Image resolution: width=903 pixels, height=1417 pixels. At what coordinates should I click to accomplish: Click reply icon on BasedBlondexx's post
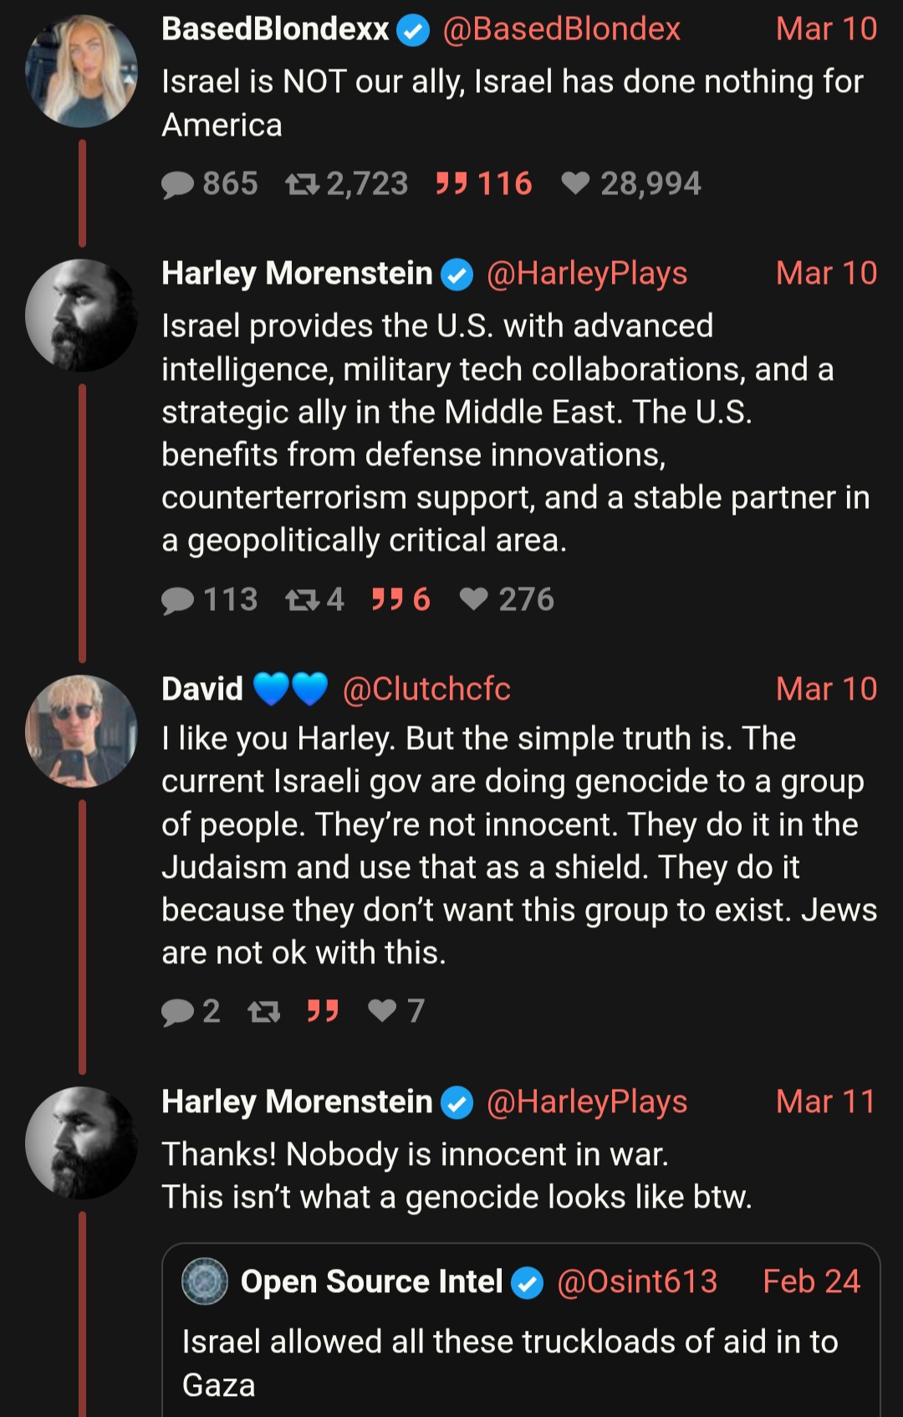tap(177, 184)
